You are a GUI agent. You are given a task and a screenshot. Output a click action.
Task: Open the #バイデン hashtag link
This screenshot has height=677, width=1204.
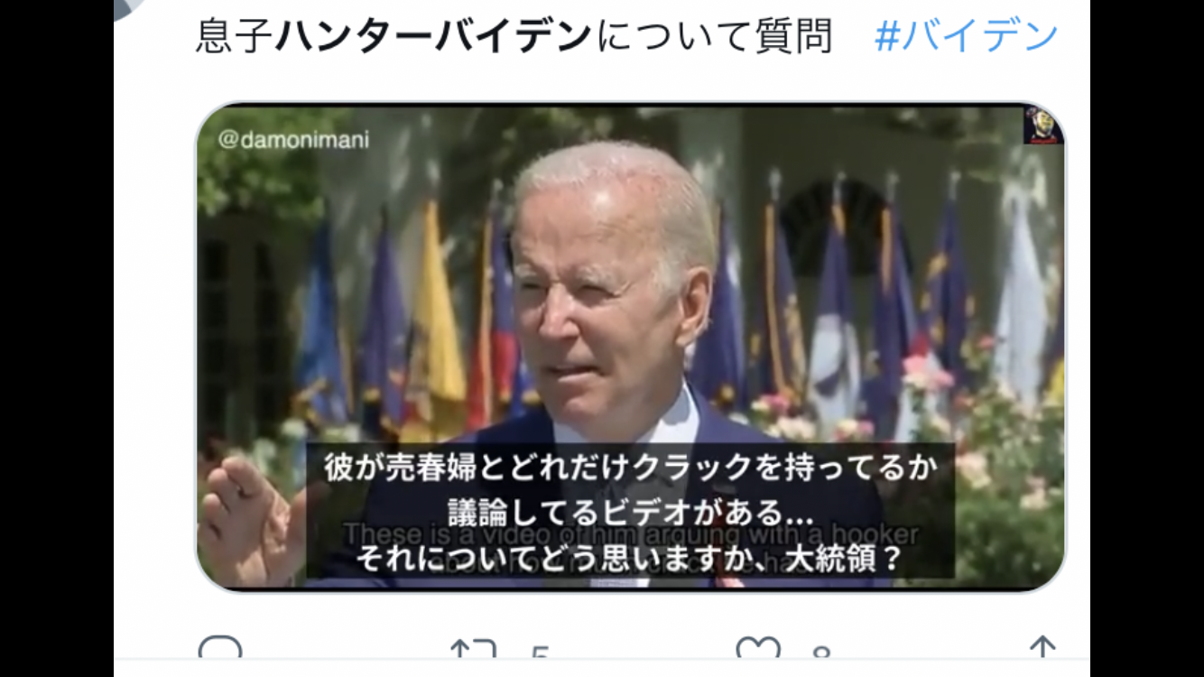[967, 36]
